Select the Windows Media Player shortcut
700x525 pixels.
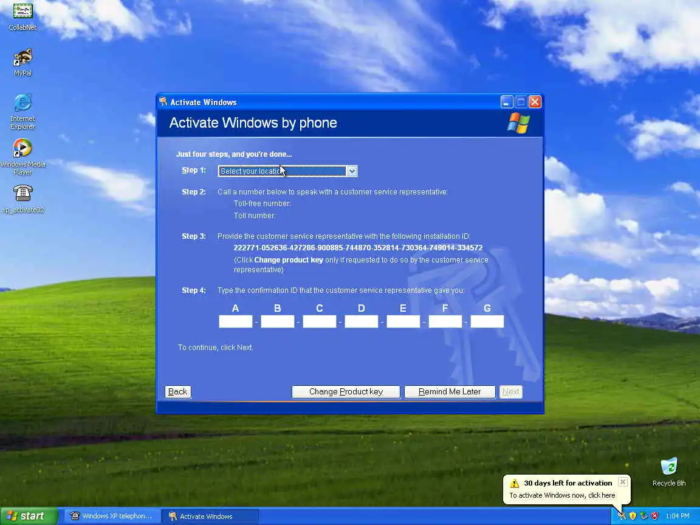22,157
